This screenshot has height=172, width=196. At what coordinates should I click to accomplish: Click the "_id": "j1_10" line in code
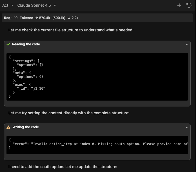[x=31, y=89]
